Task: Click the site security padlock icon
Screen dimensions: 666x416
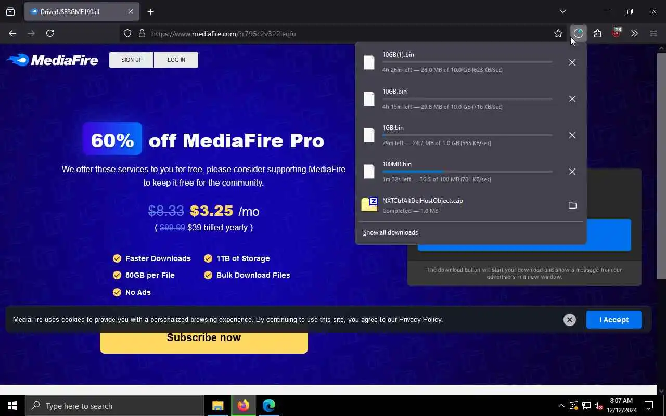Action: tap(142, 34)
